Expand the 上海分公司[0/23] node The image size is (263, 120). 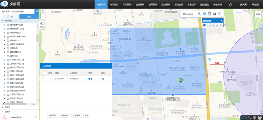pos(5,64)
